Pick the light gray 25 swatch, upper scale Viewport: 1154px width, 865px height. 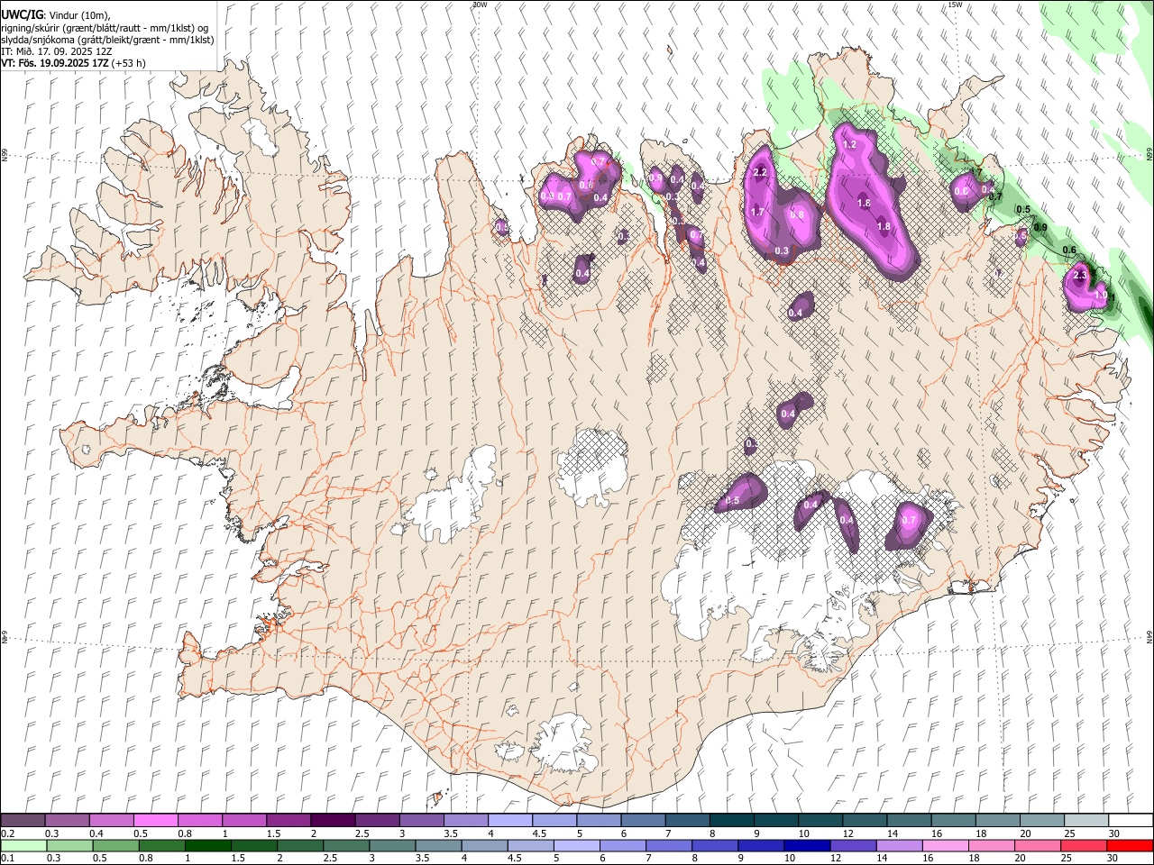[x=1087, y=820]
